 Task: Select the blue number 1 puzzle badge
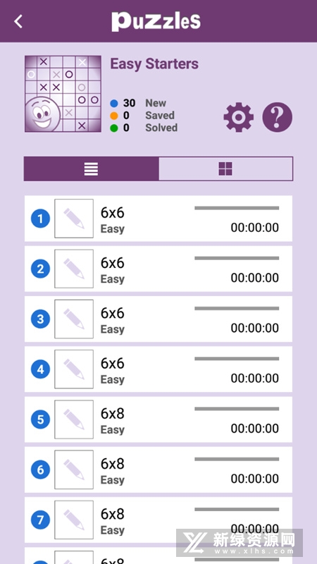40,219
